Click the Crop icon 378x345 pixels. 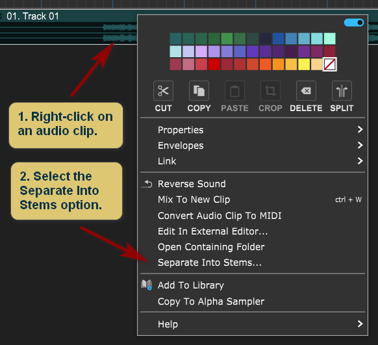tap(270, 91)
